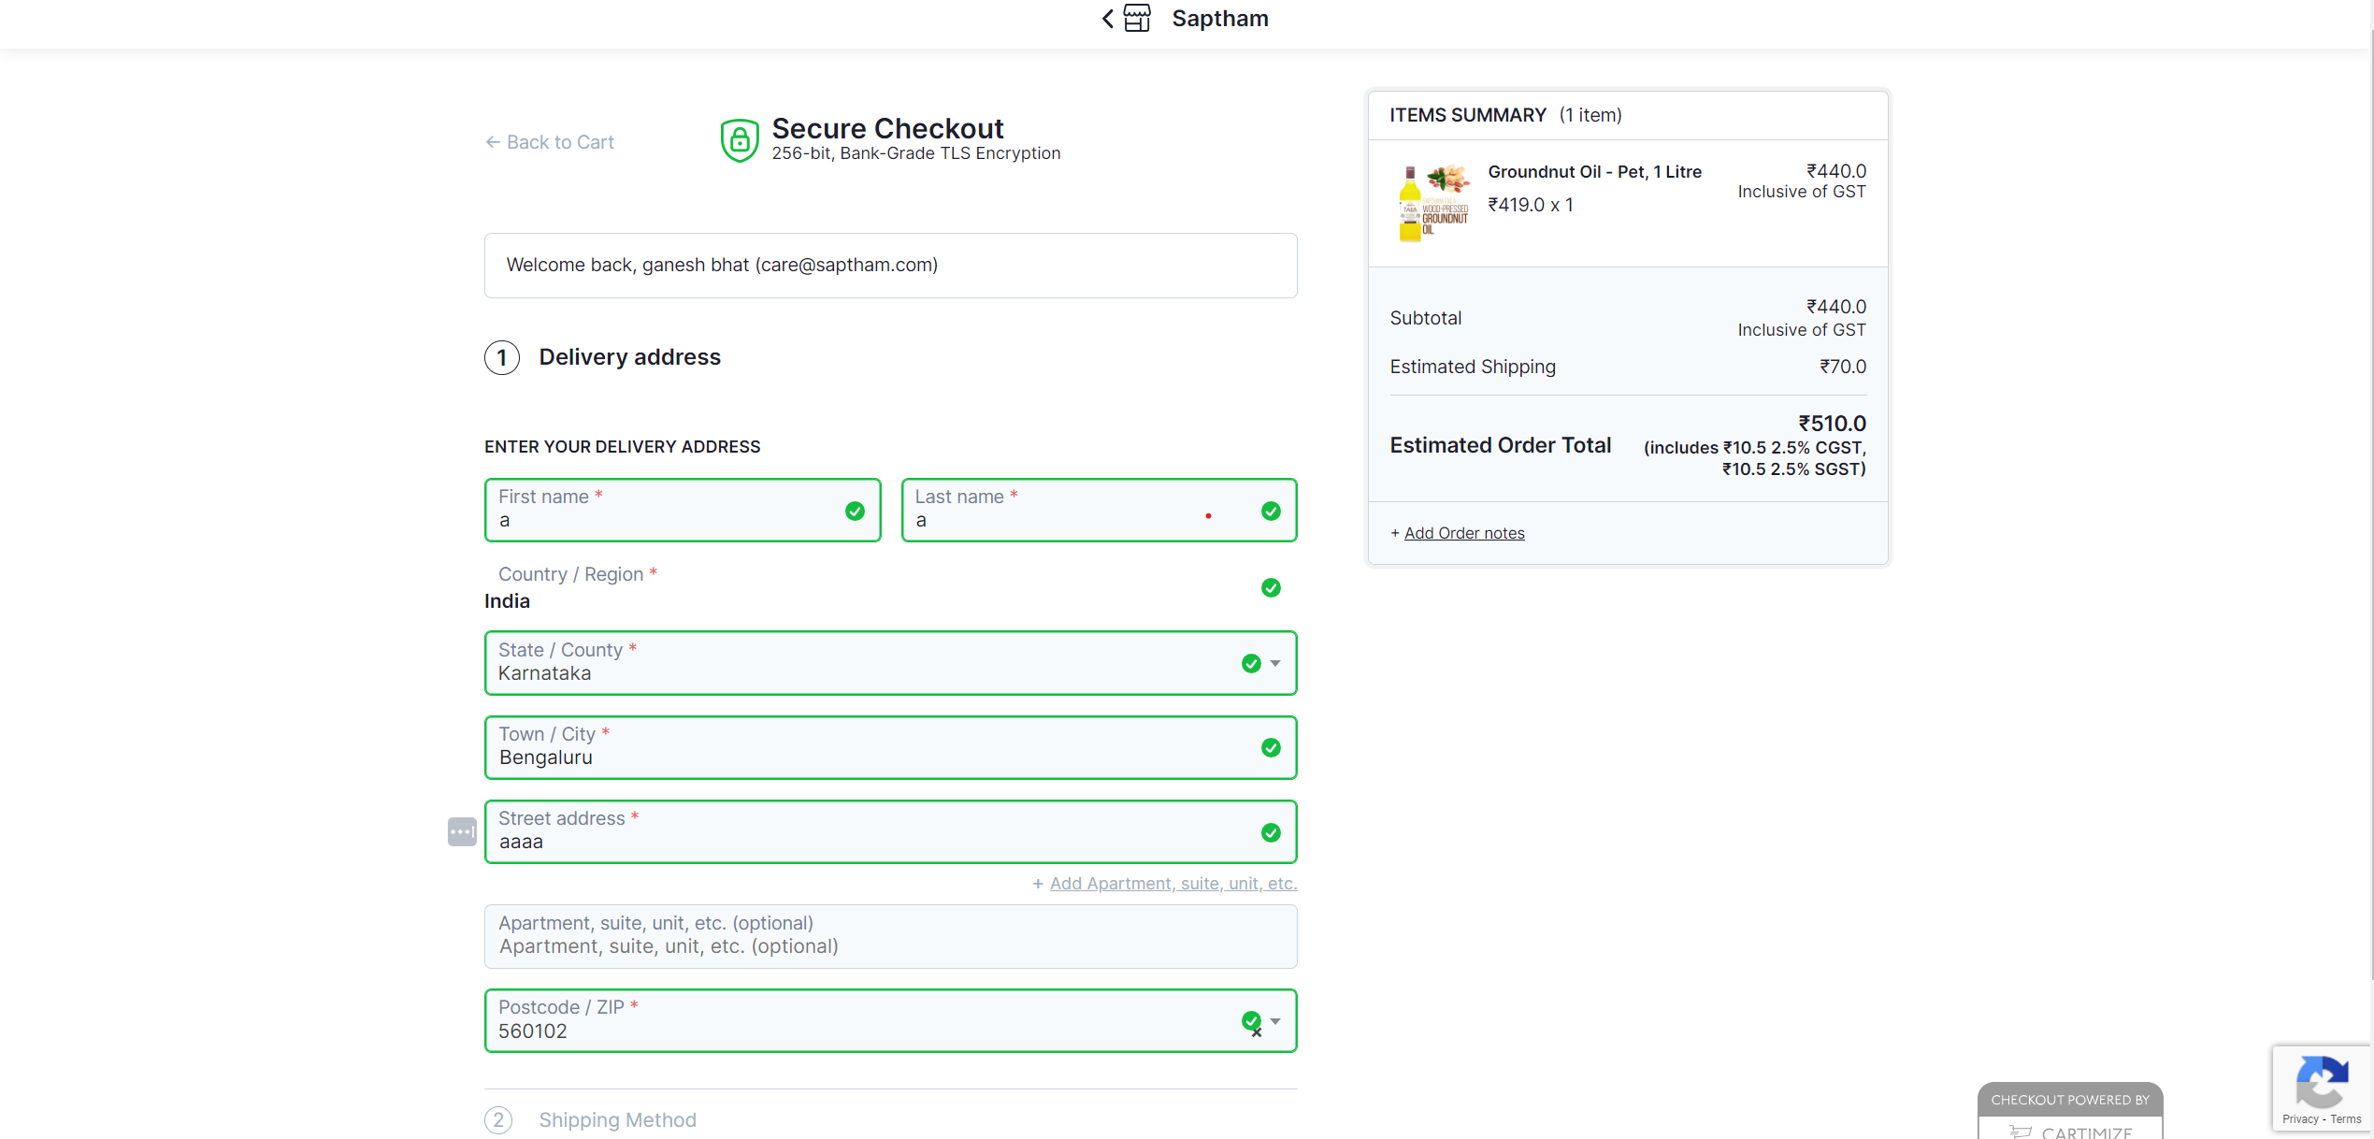
Task: Click the back chevron beside Saptham
Action: coord(1107,19)
